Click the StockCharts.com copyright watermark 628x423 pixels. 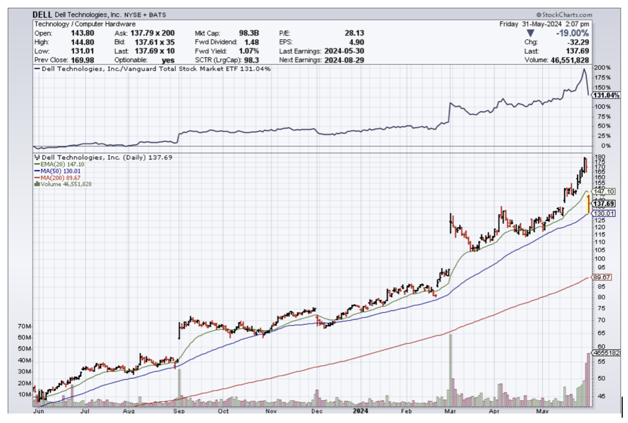tap(564, 15)
